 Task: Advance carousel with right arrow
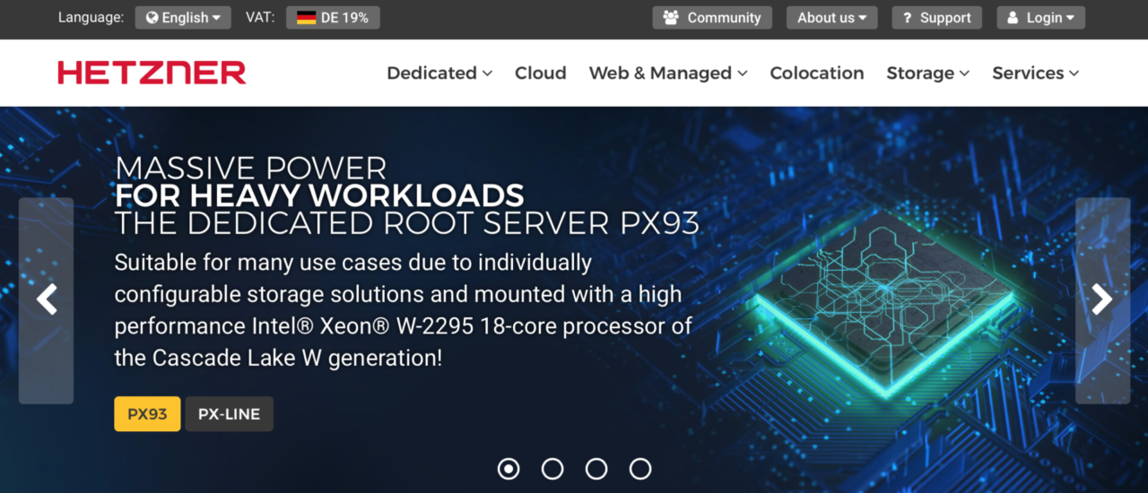tap(1102, 300)
